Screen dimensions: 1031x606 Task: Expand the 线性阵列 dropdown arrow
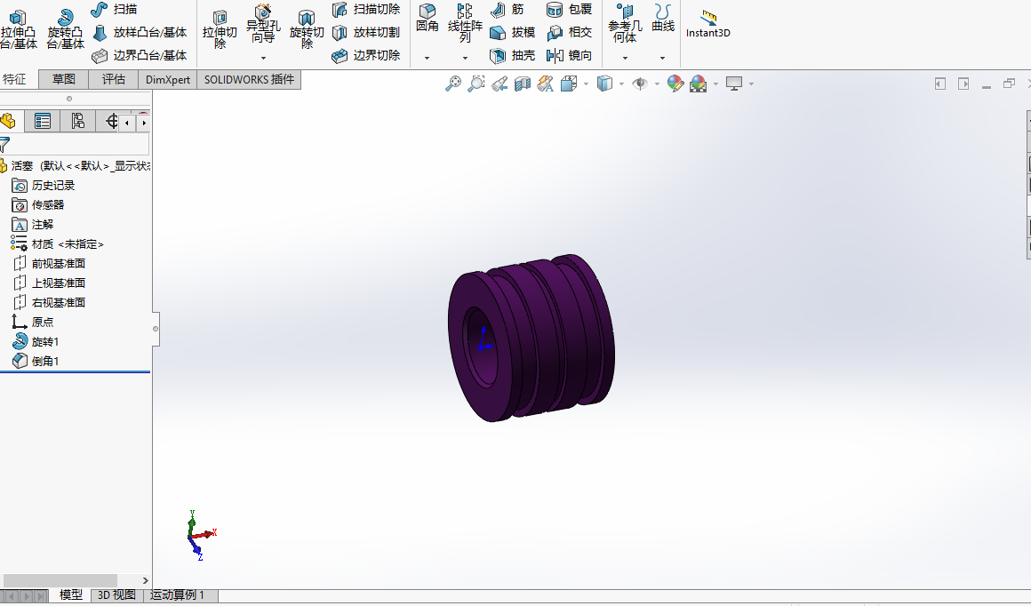tap(465, 58)
